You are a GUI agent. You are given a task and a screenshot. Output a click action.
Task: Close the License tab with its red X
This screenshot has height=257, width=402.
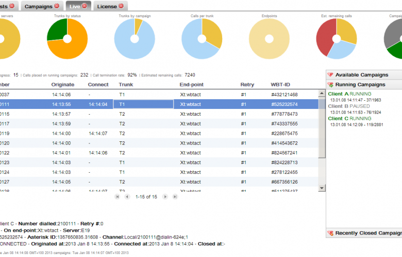click(121, 6)
